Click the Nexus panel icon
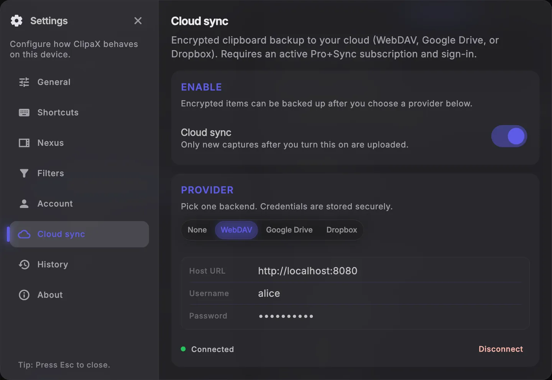The height and width of the screenshot is (380, 552). 24,143
